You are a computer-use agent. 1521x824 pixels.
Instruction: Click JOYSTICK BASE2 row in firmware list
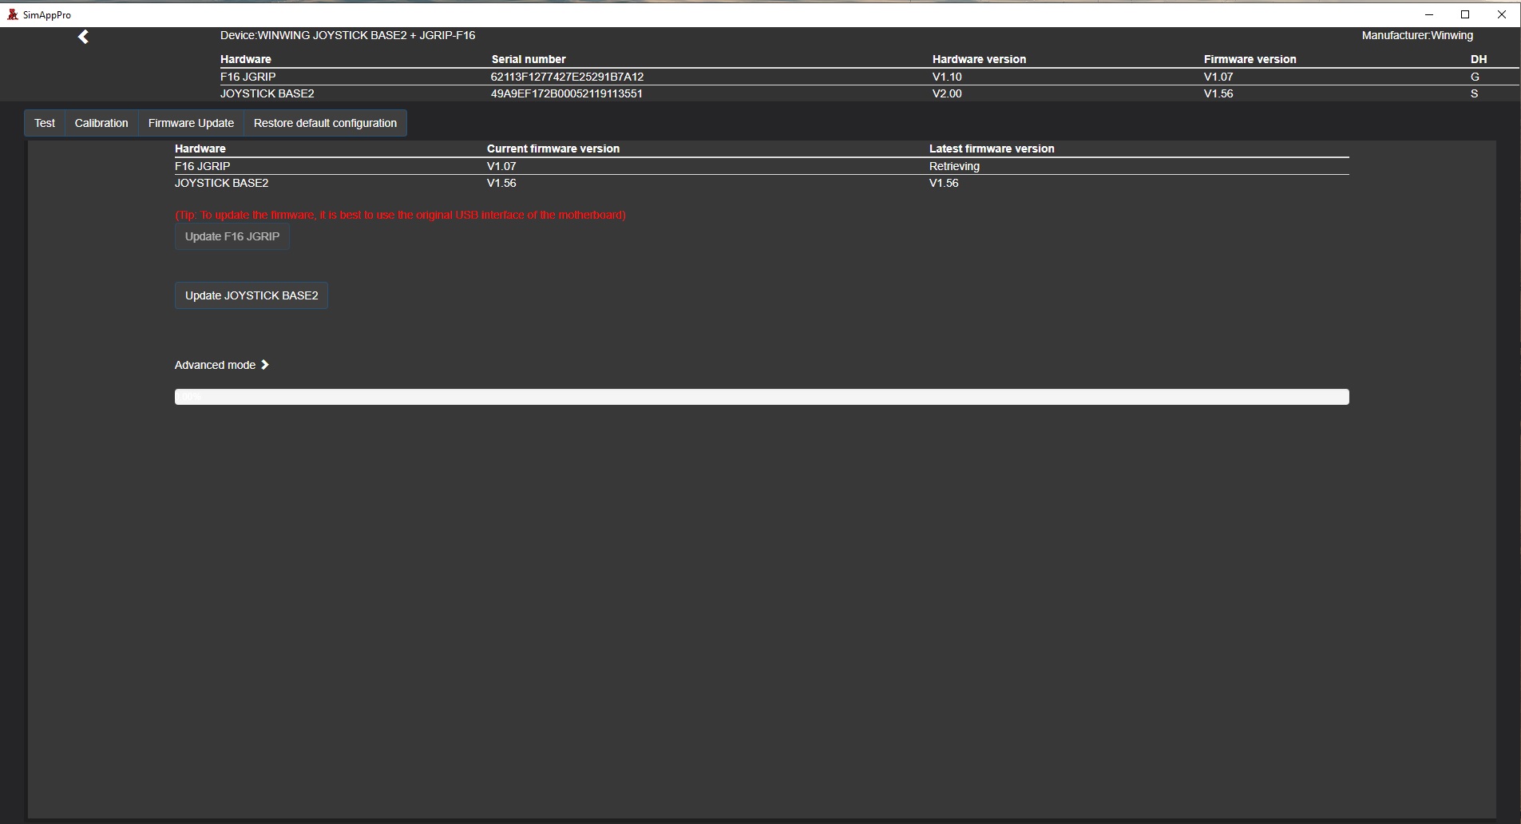pyautogui.click(x=762, y=183)
